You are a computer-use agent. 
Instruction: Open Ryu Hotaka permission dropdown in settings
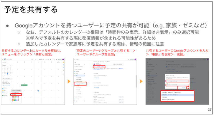118,64
